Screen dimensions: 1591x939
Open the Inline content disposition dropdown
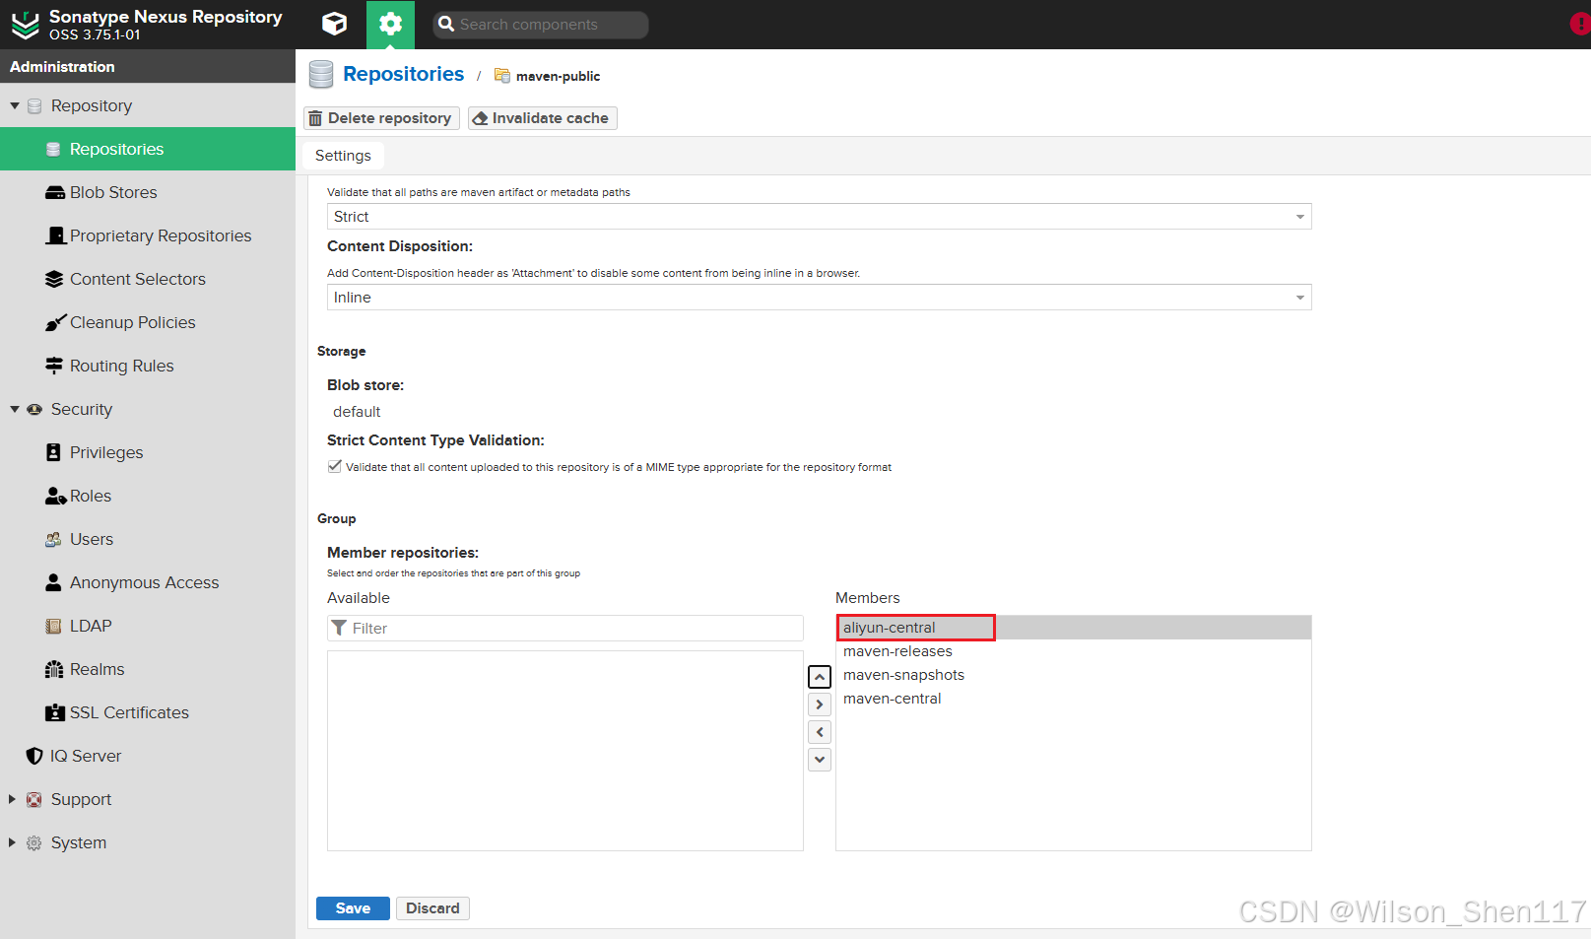click(x=819, y=298)
